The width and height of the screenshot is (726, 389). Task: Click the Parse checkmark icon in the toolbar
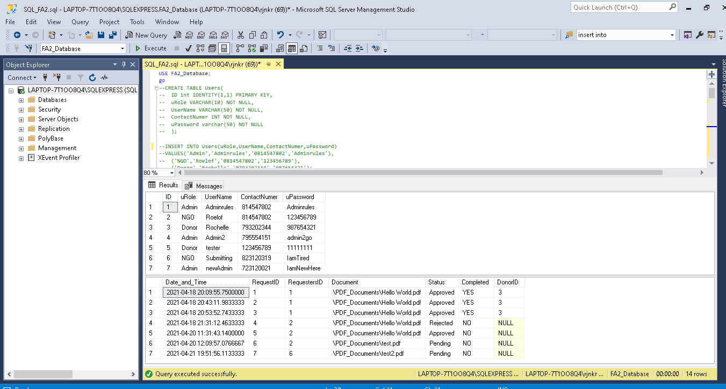pos(189,48)
